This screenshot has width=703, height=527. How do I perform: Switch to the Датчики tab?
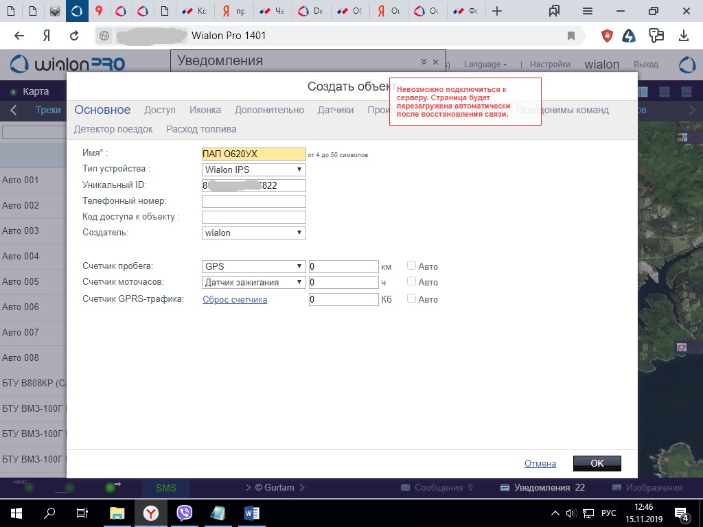(x=336, y=110)
